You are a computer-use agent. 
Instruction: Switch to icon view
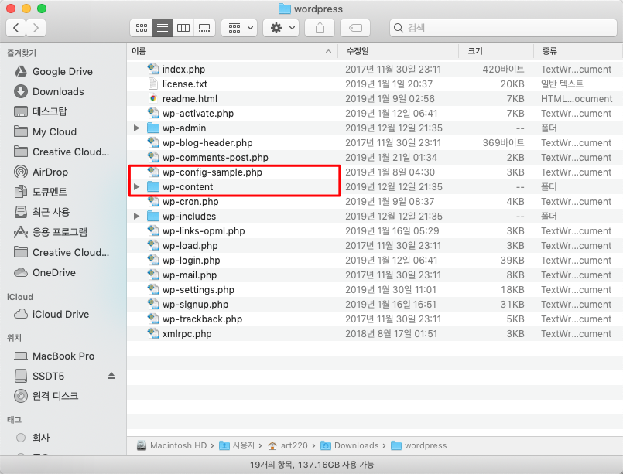click(x=142, y=28)
